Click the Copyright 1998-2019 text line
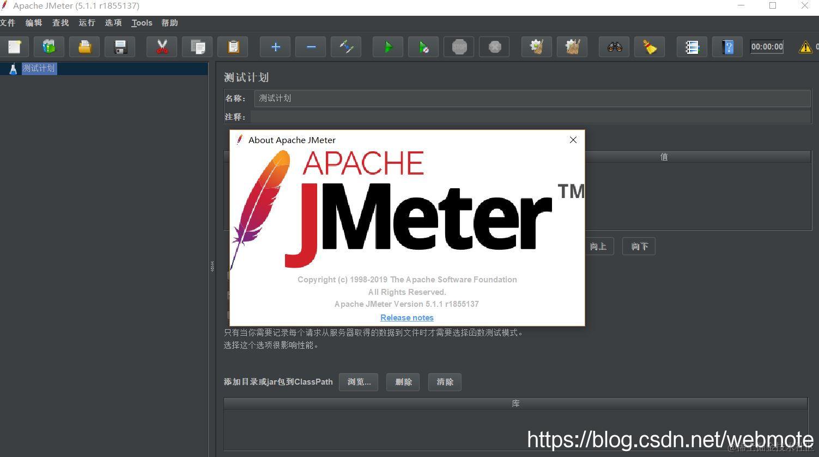 [x=407, y=280]
